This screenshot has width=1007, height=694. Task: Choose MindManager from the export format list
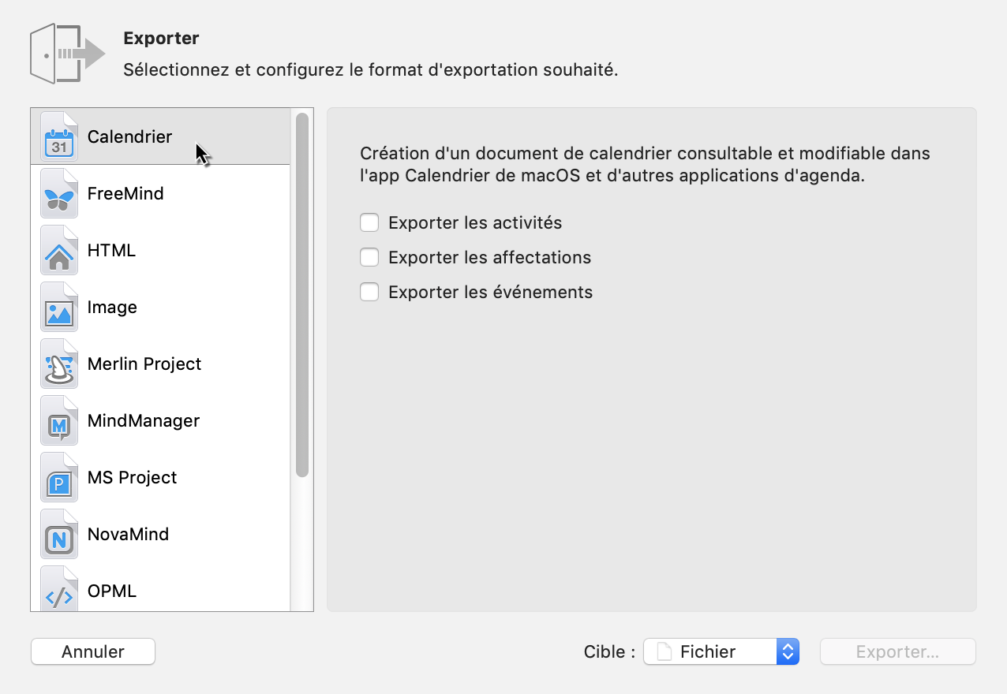click(x=143, y=420)
